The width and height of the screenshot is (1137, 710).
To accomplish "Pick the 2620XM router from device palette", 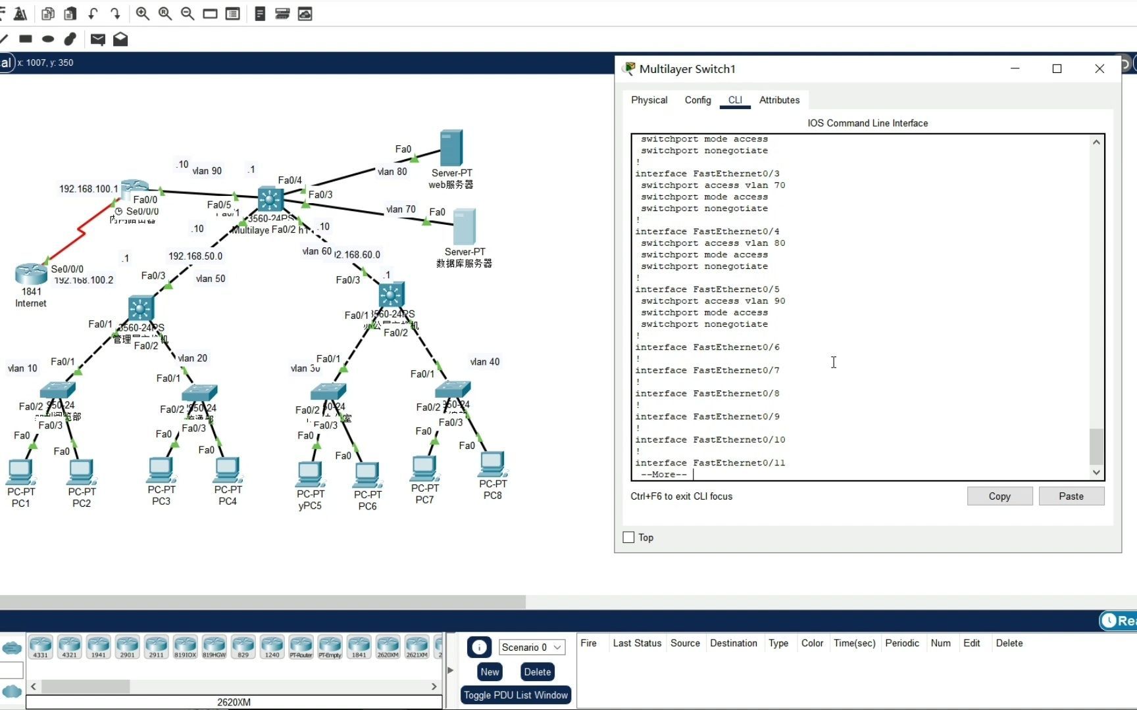I will click(388, 647).
